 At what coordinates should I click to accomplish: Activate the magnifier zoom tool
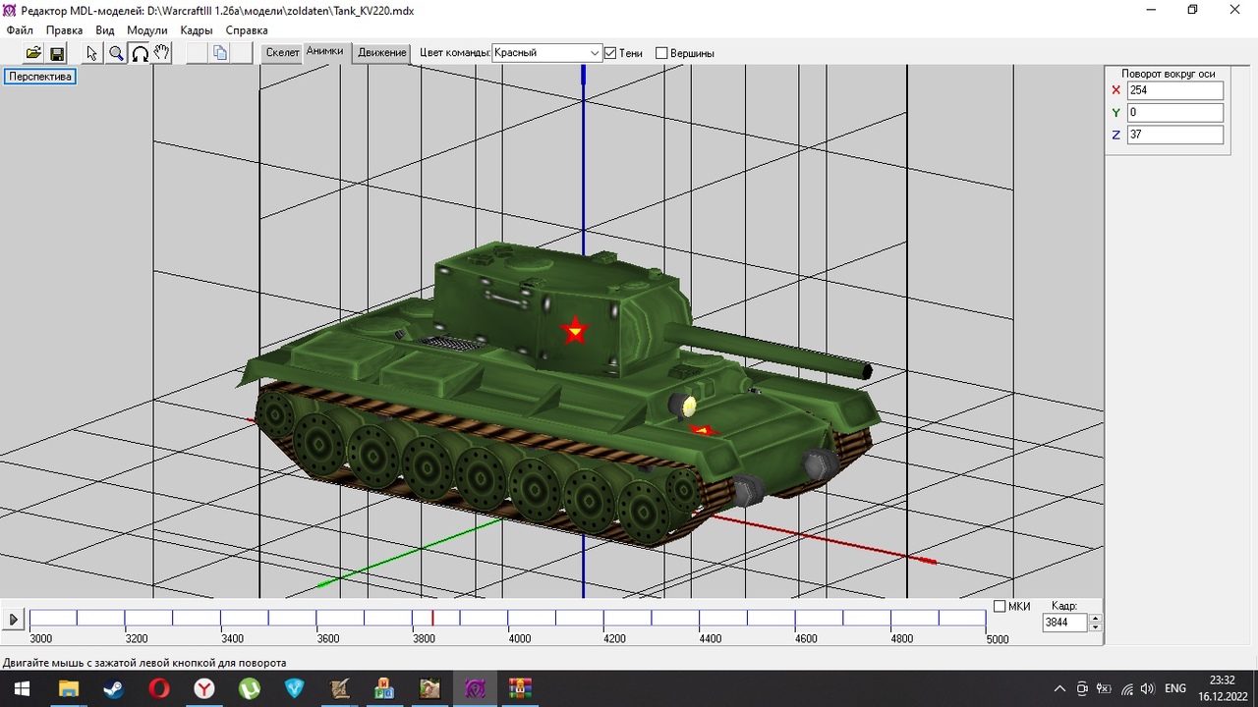tap(116, 53)
